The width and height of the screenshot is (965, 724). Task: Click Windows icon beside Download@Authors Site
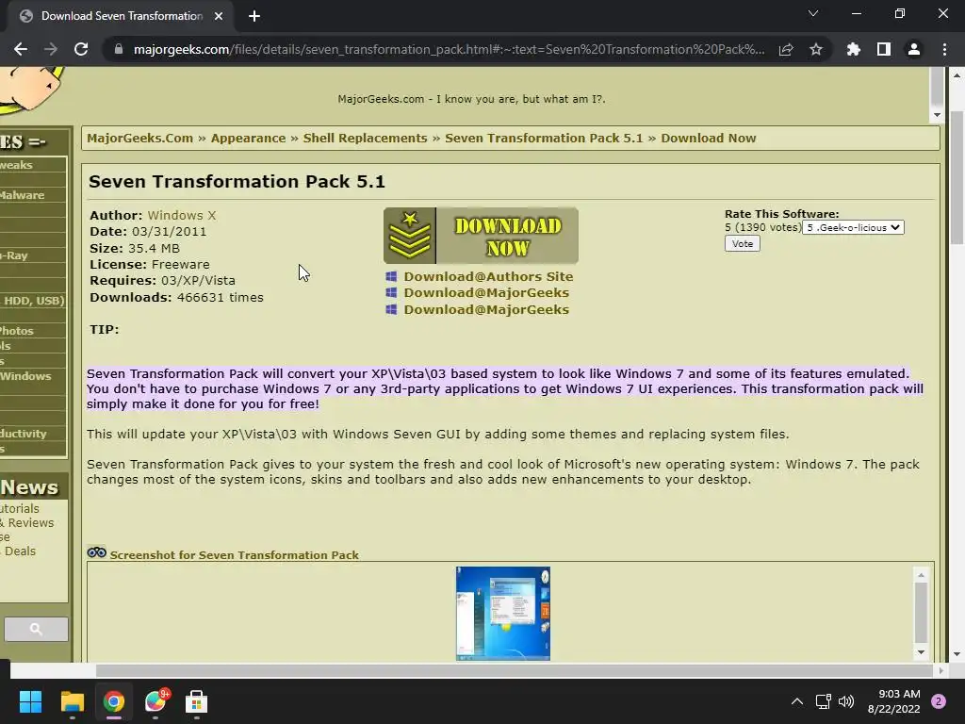391,276
